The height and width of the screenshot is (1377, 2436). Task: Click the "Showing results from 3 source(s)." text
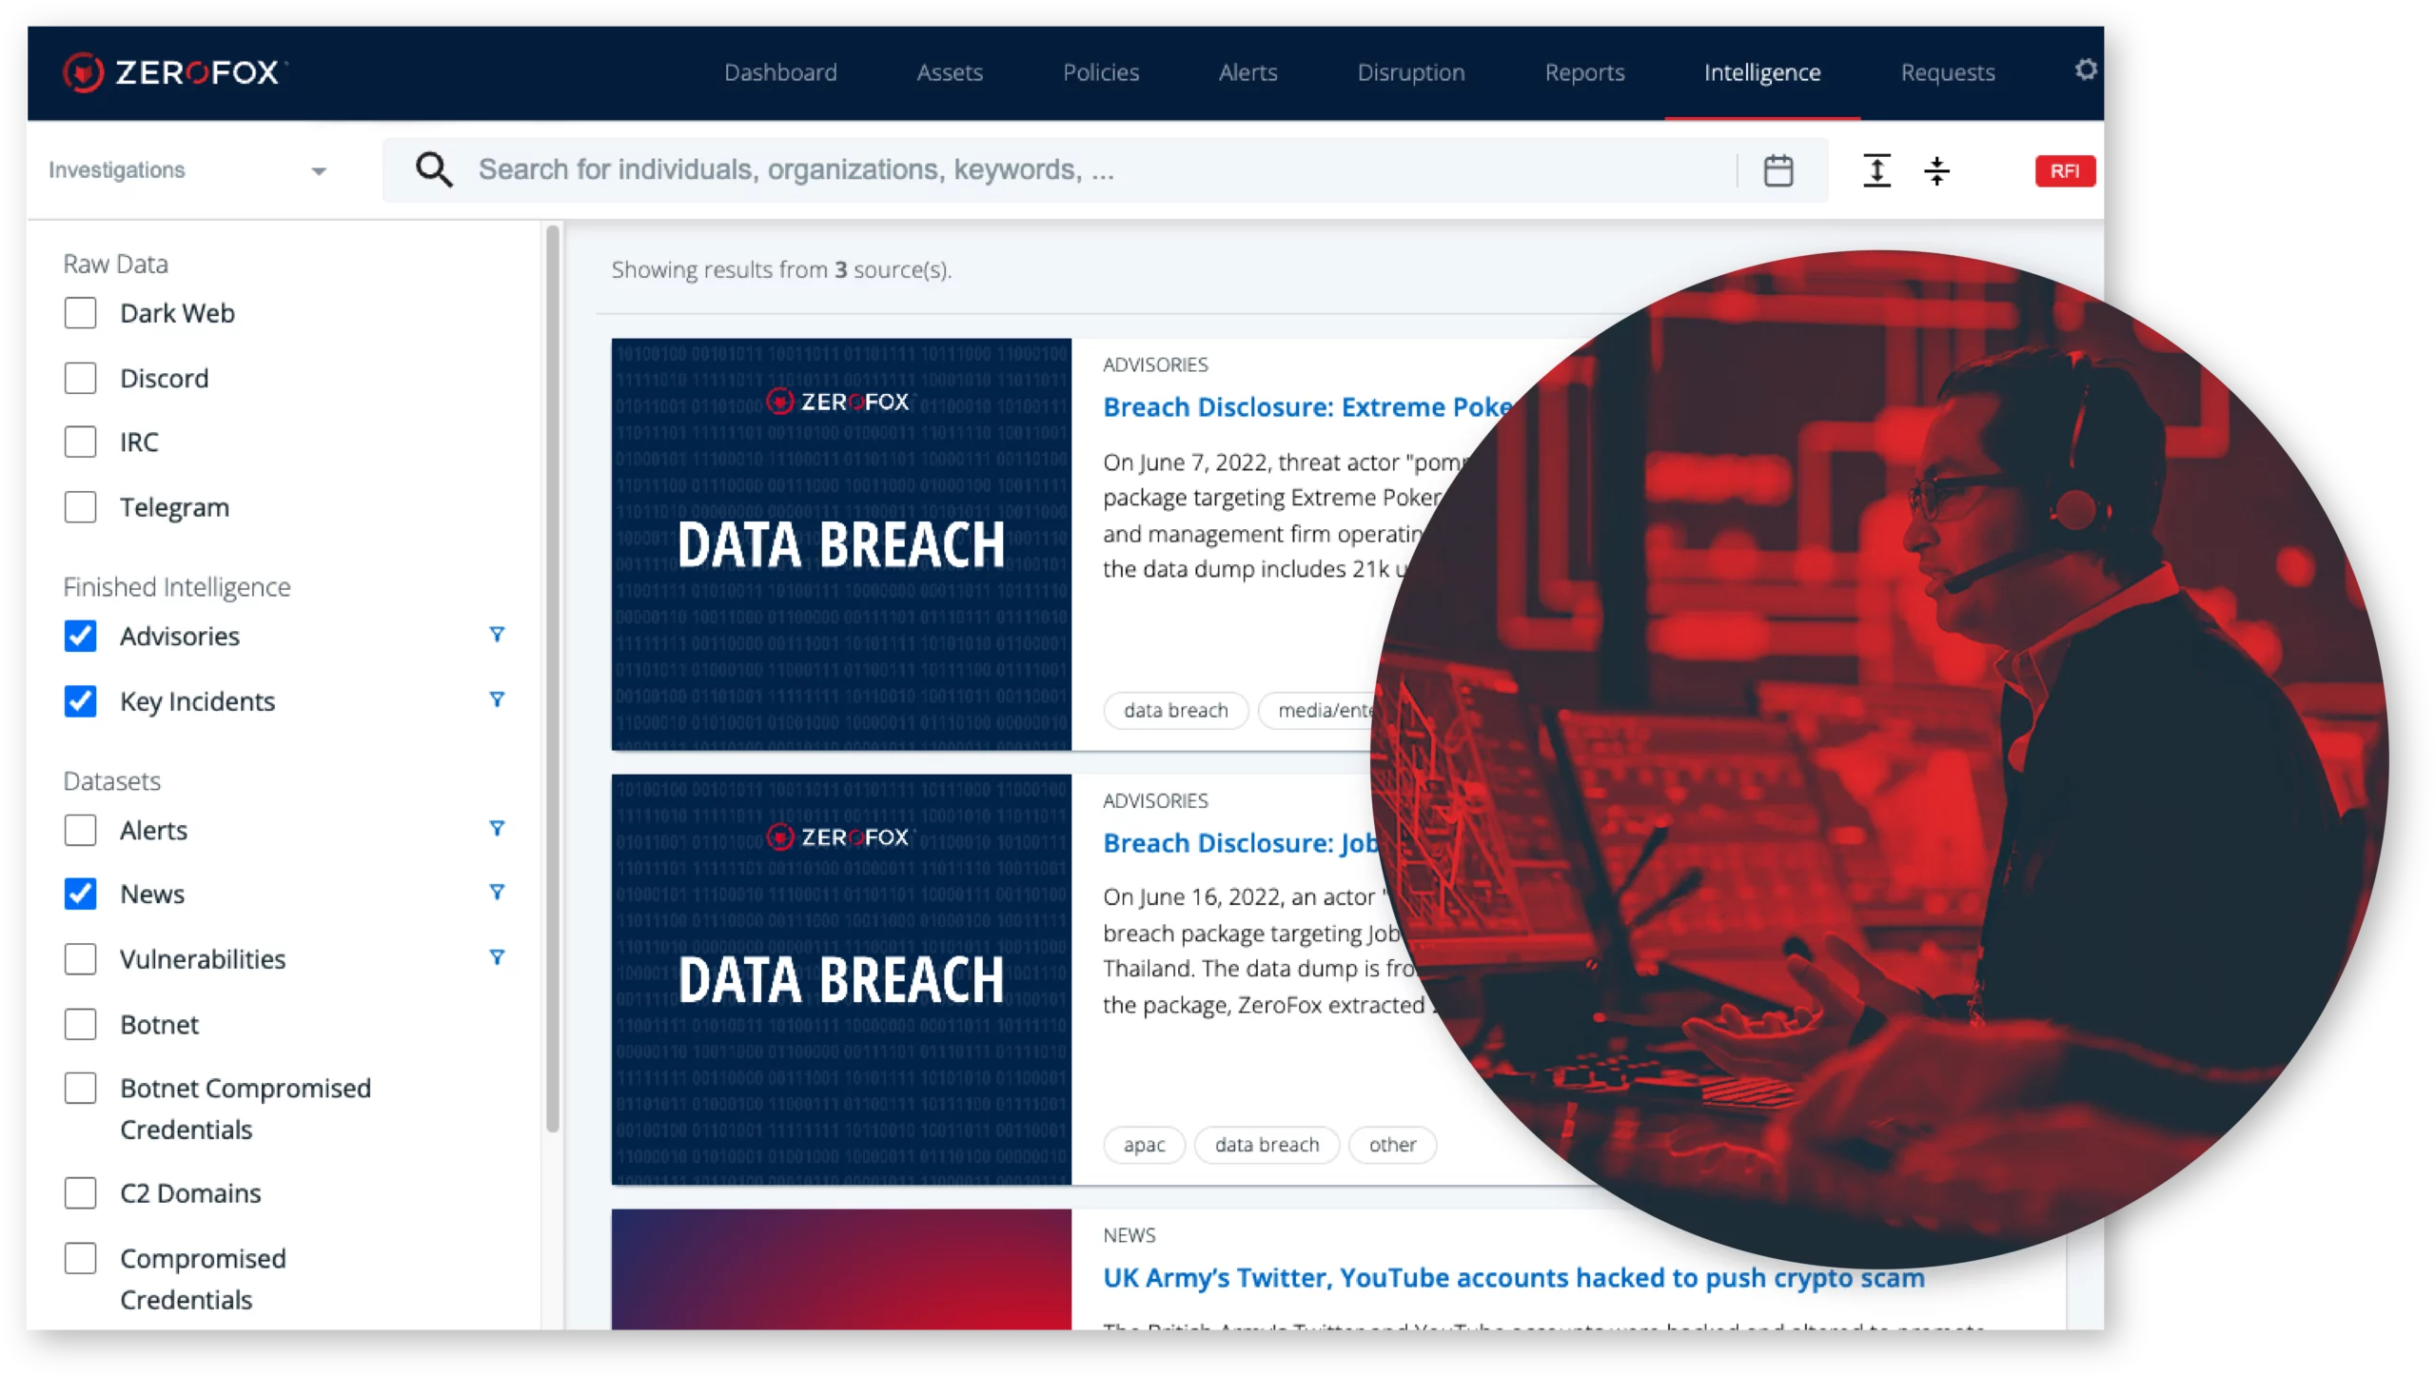[x=781, y=269]
